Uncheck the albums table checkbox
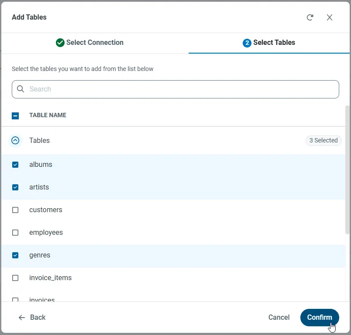The image size is (351, 335). pyautogui.click(x=15, y=165)
